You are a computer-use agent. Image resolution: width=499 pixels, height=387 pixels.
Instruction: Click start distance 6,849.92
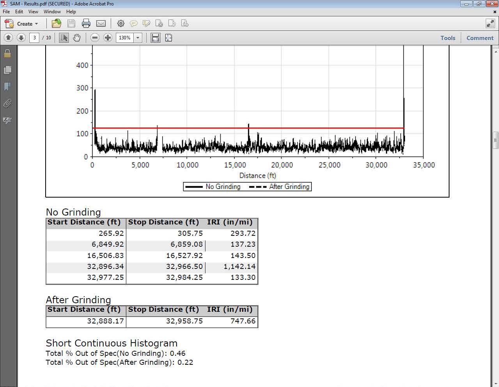[108, 244]
